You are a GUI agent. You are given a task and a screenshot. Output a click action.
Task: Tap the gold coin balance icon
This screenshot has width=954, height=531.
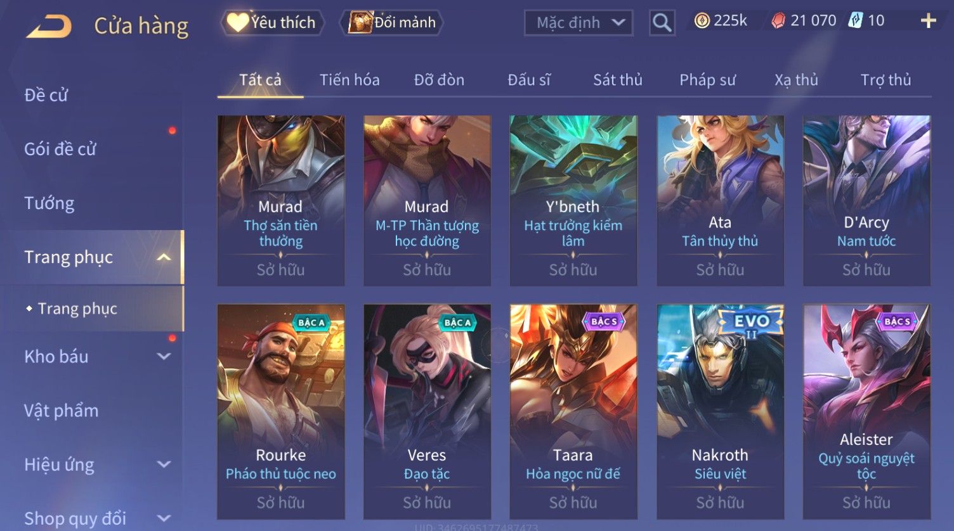[702, 21]
